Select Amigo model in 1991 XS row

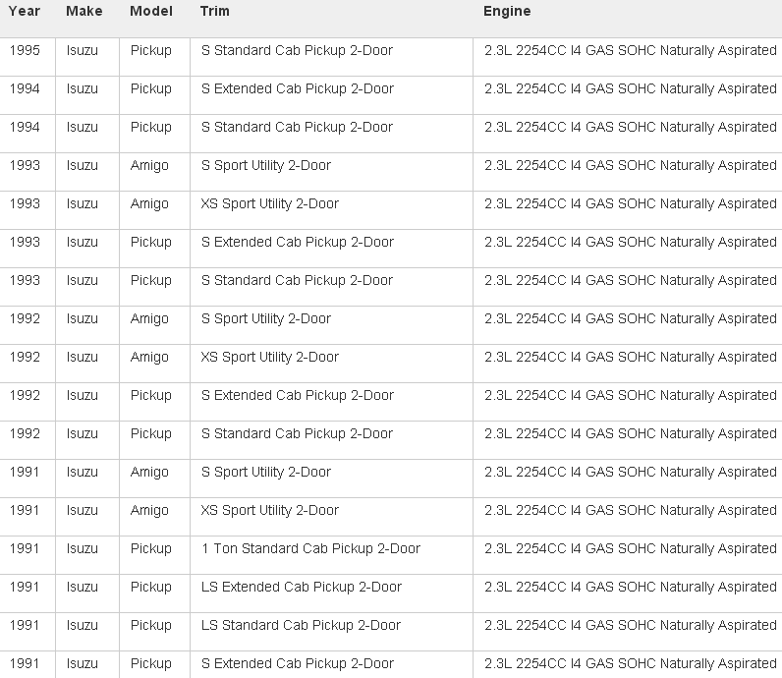point(149,510)
